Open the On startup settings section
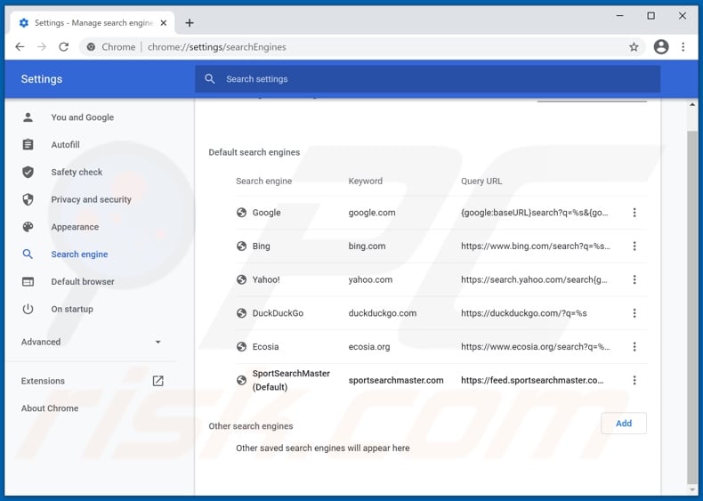Image resolution: width=703 pixels, height=501 pixels. point(72,310)
